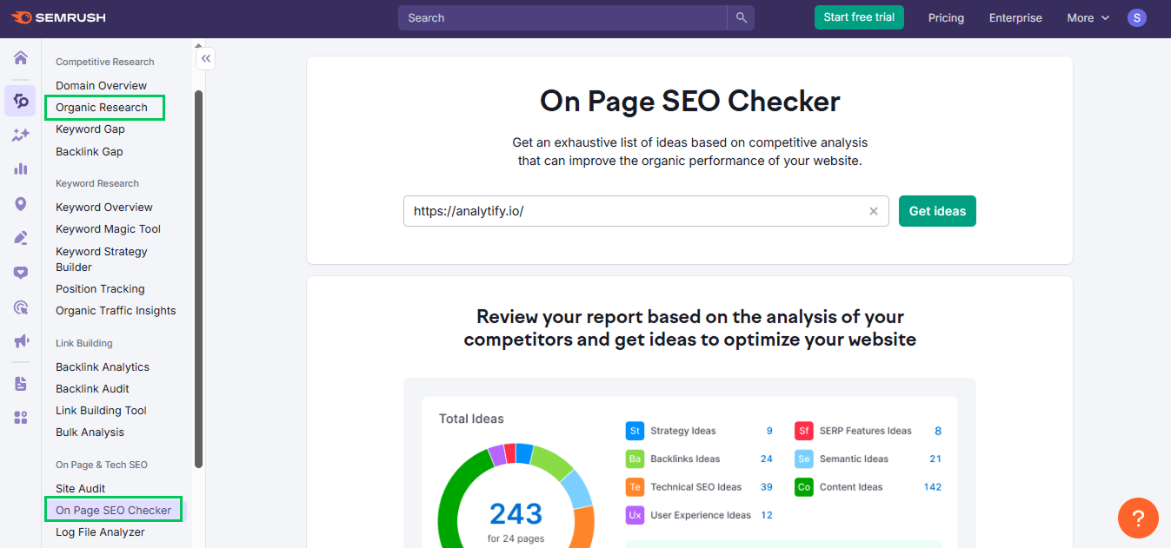Click the top Search input field
Screen dimensions: 1171x548
562,17
